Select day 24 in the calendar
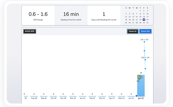Image resolution: width=173 pixels, height=107 pixels. [x=147, y=20]
